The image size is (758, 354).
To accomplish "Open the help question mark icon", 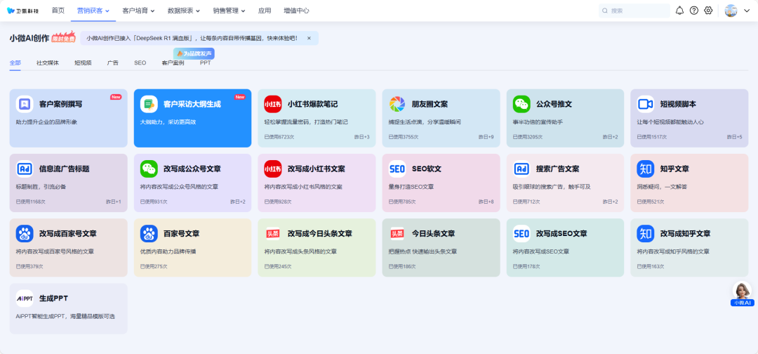I will 694,11.
